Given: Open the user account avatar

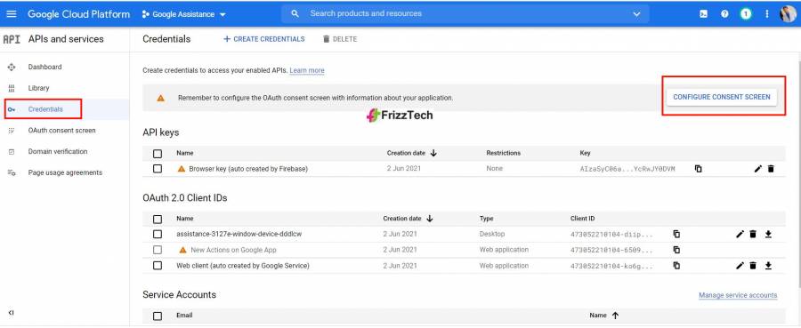Looking at the screenshot, I should (x=788, y=14).
